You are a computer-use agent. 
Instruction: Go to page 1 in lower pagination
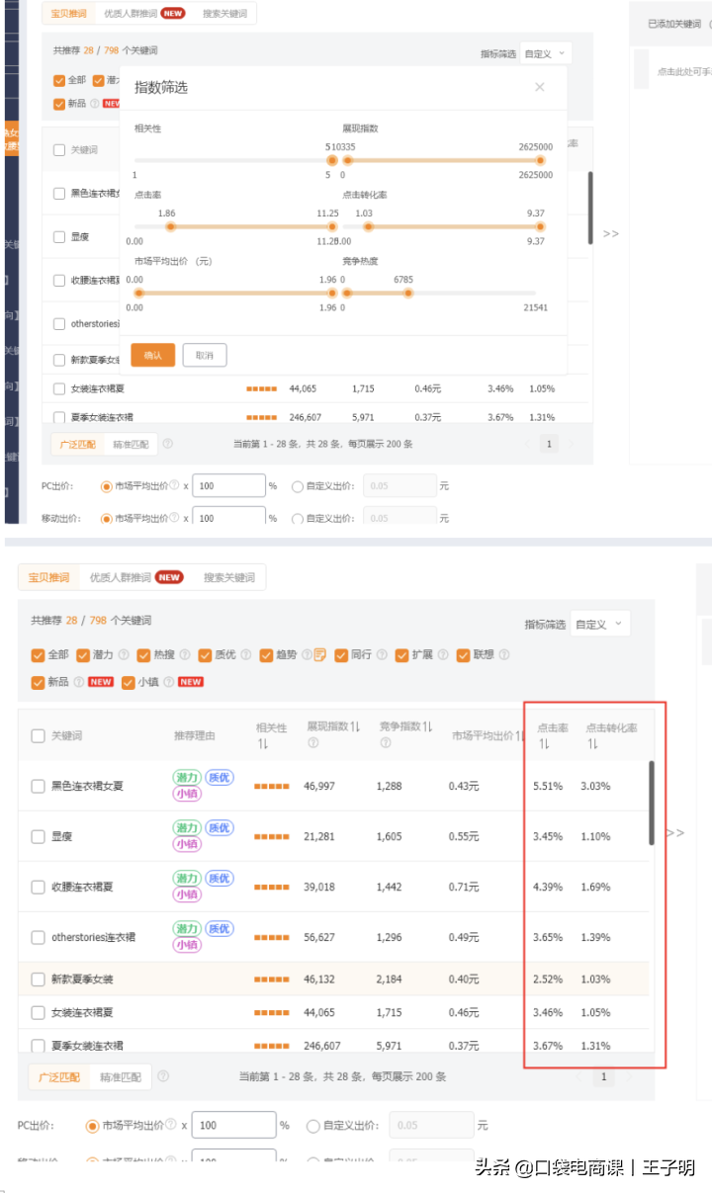(603, 1076)
